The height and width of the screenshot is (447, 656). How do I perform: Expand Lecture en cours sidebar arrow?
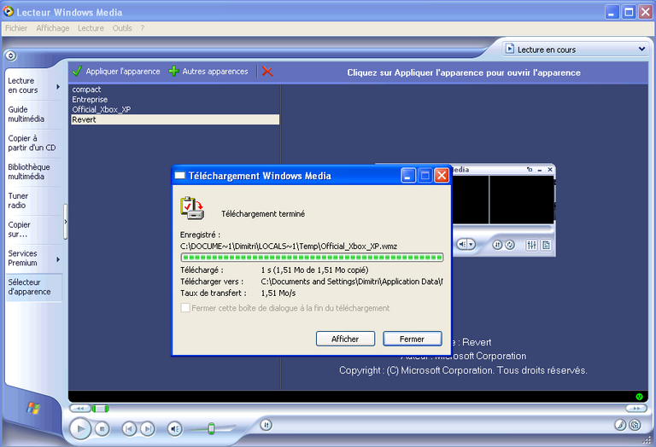click(58, 86)
